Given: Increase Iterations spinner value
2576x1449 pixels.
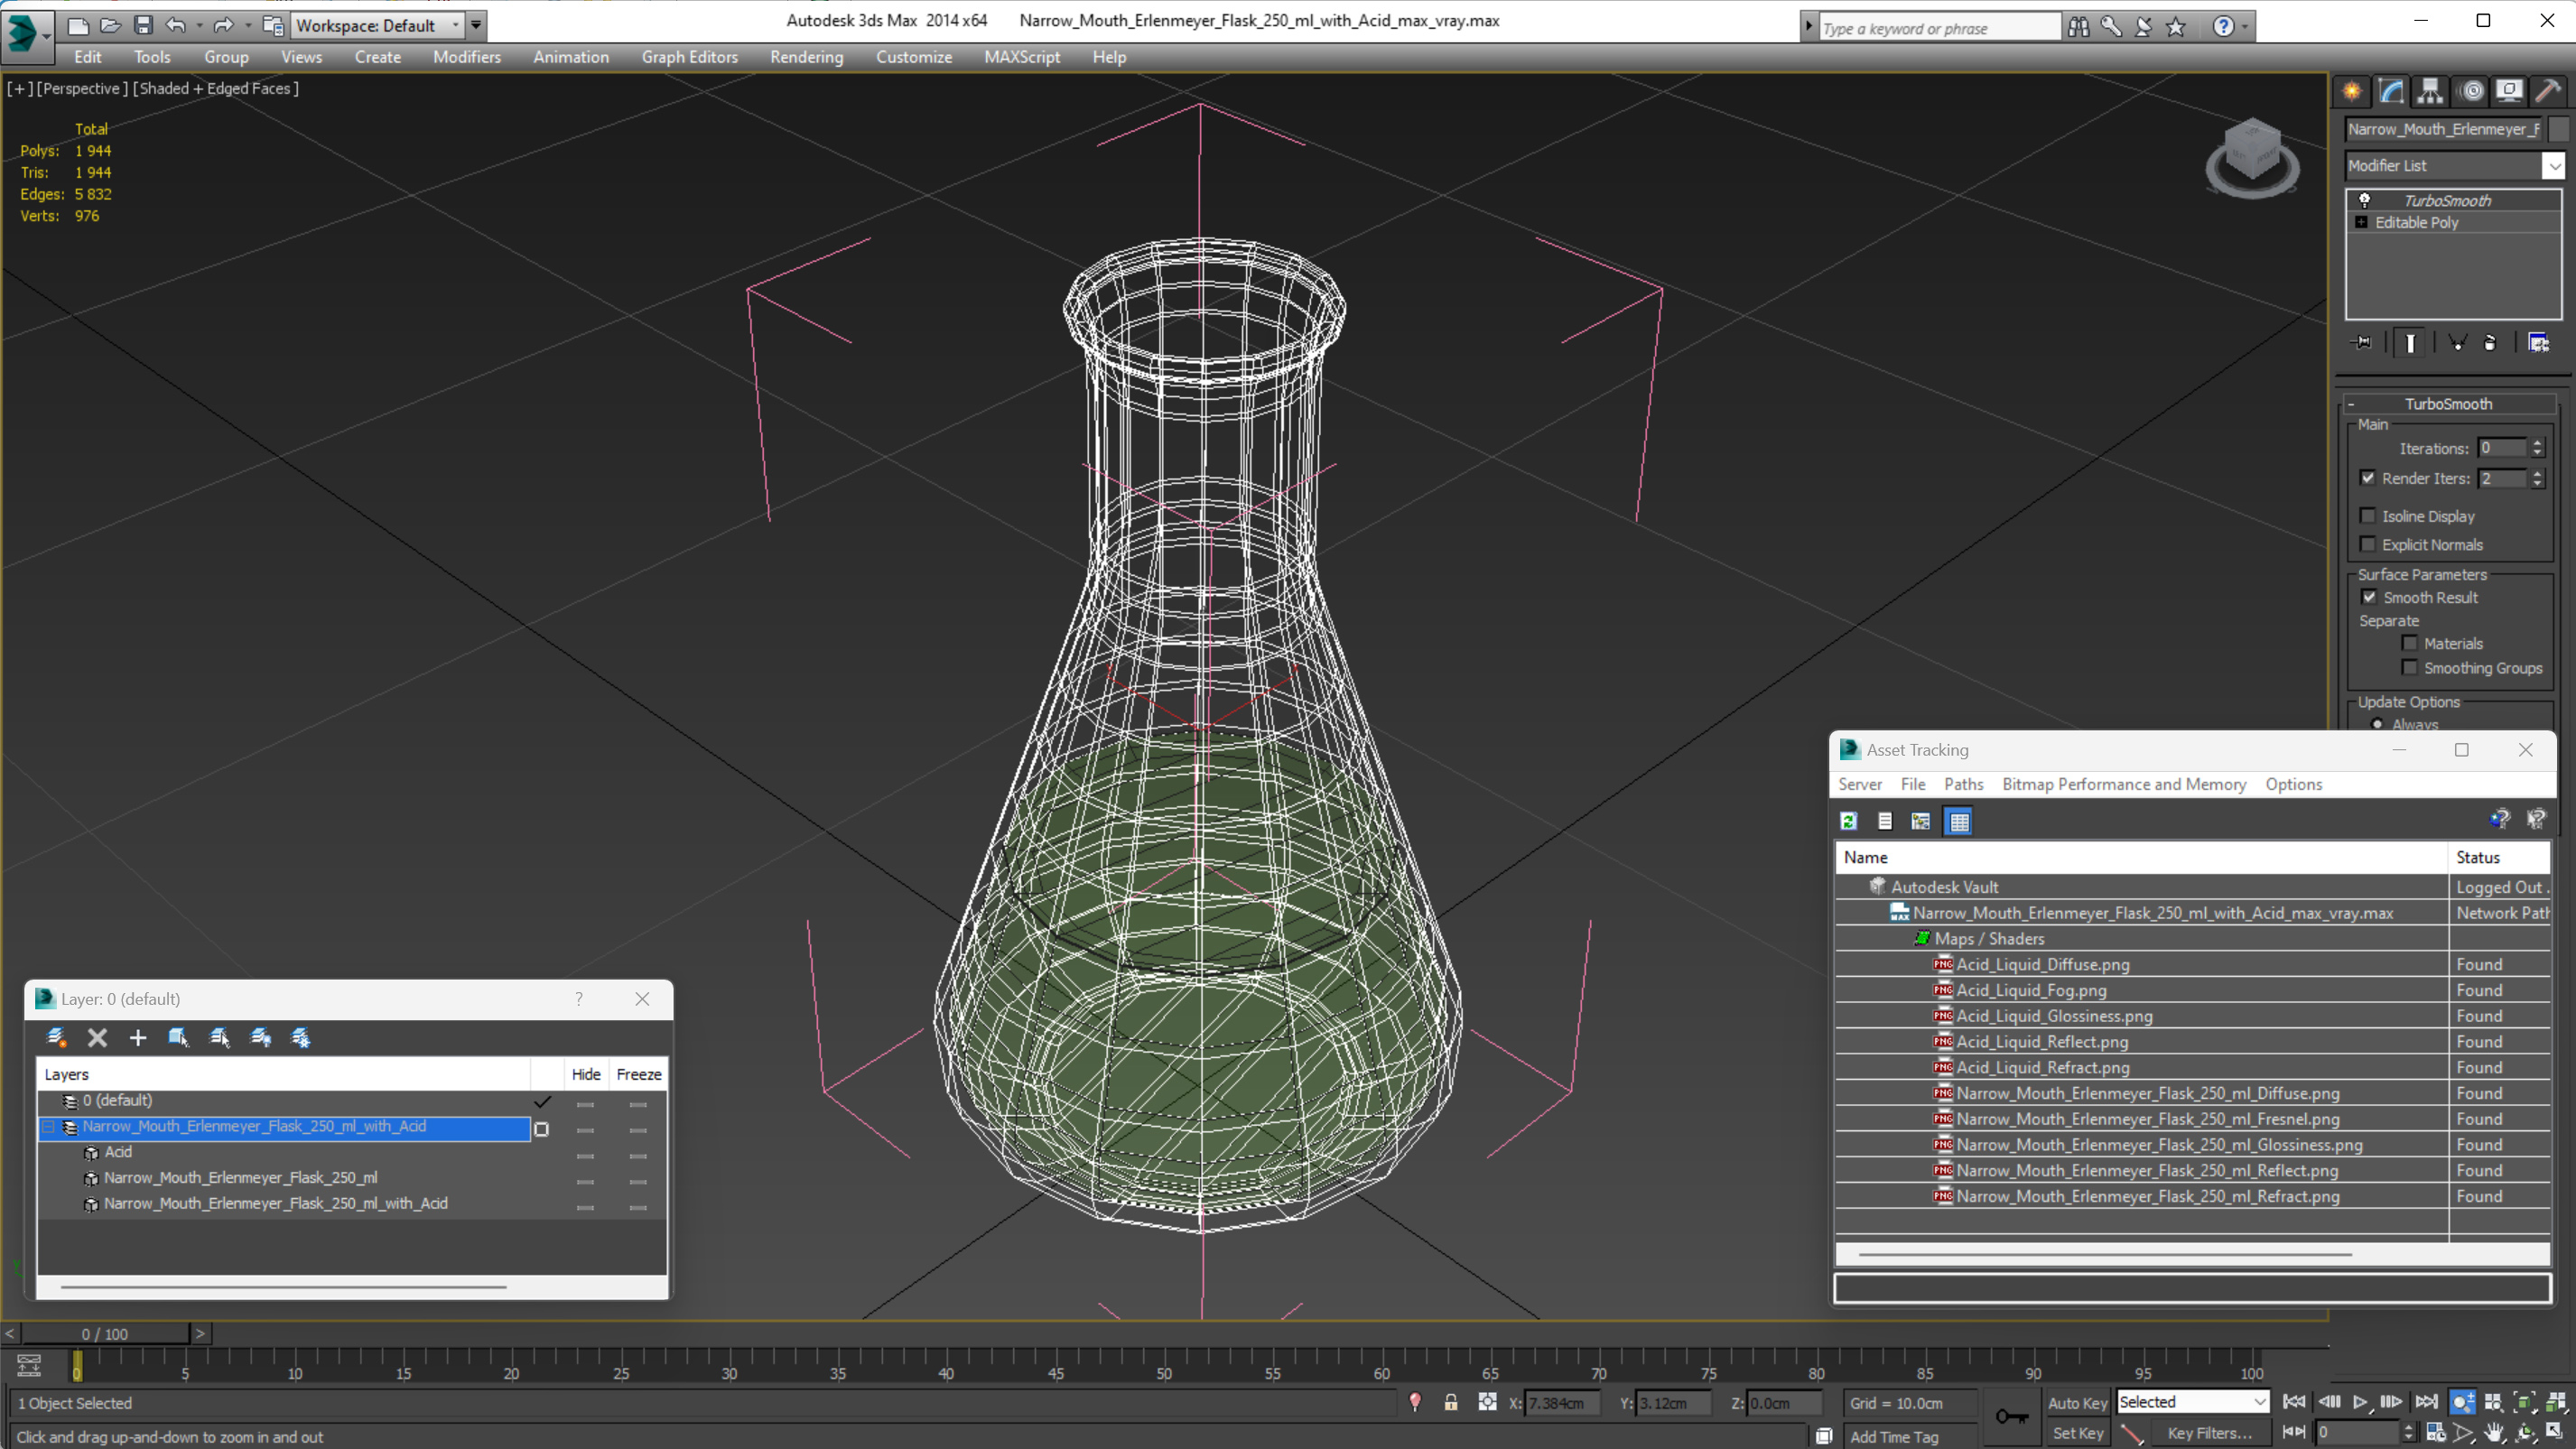Looking at the screenshot, I should point(2537,443).
